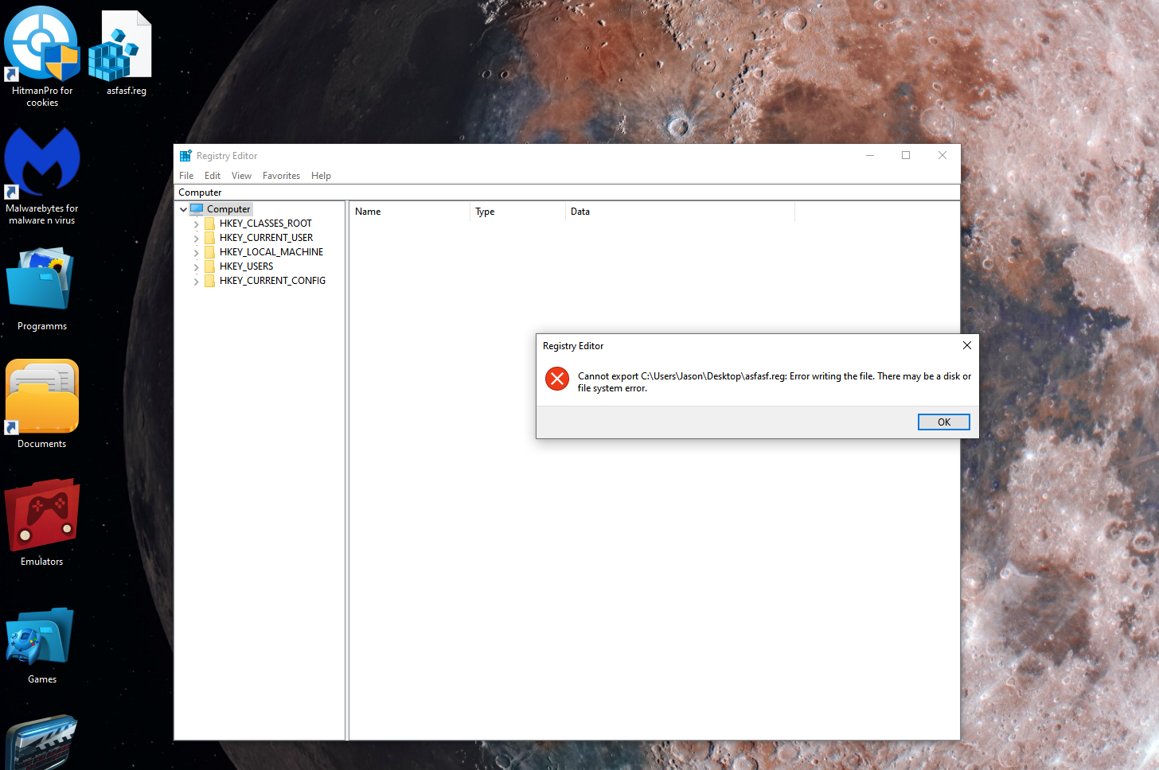Image resolution: width=1159 pixels, height=770 pixels.
Task: Select the Emulators folder icon
Action: [42, 515]
